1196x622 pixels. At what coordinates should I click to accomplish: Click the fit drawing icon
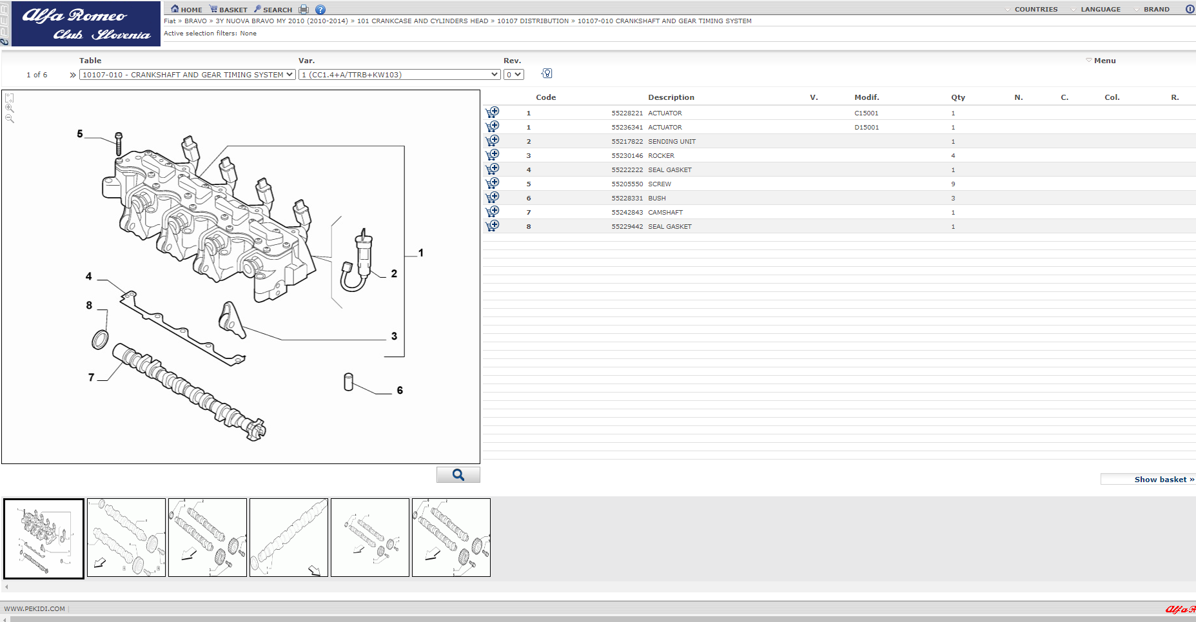point(10,98)
